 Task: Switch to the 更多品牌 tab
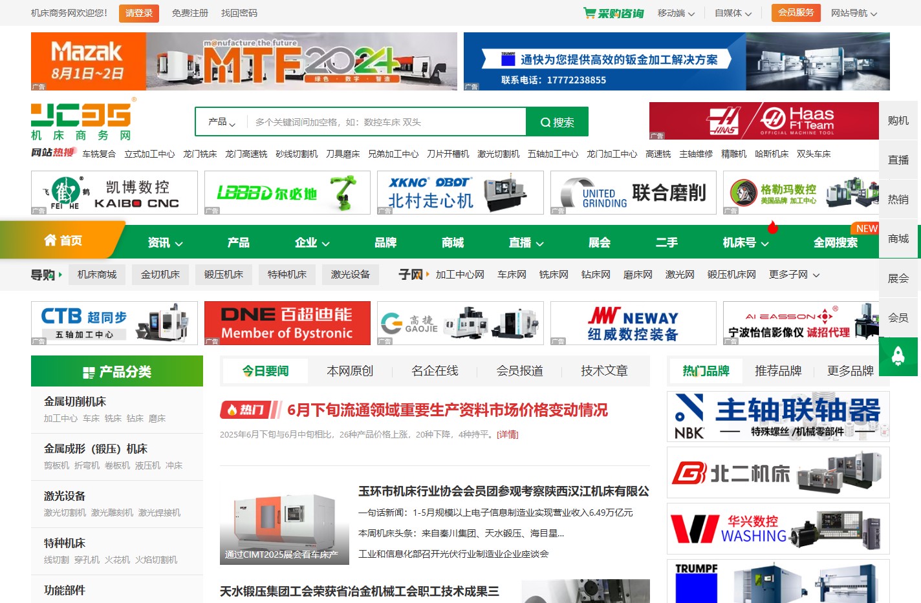(850, 371)
